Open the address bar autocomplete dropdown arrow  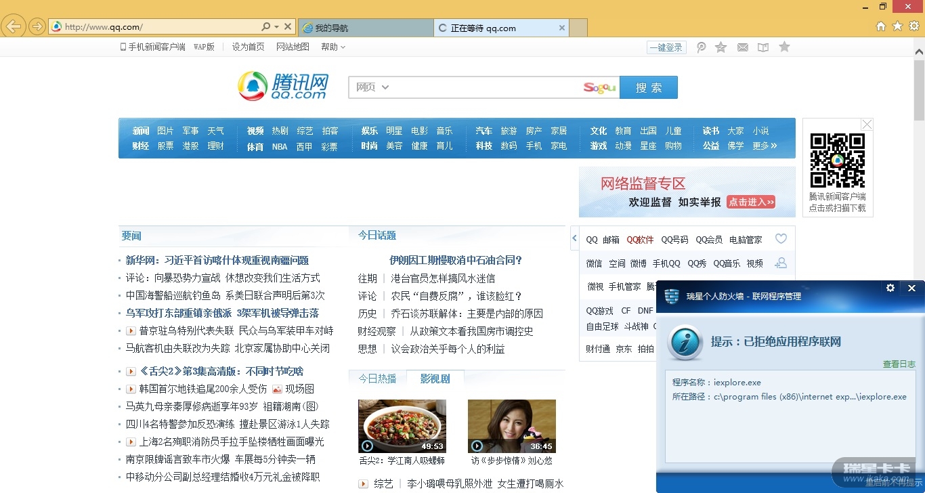[276, 27]
